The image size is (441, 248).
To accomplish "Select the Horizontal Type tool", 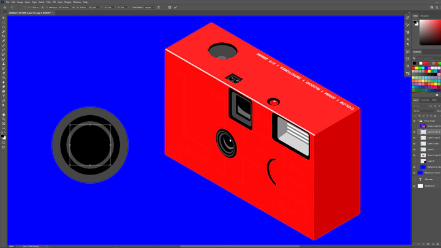I will (4, 96).
